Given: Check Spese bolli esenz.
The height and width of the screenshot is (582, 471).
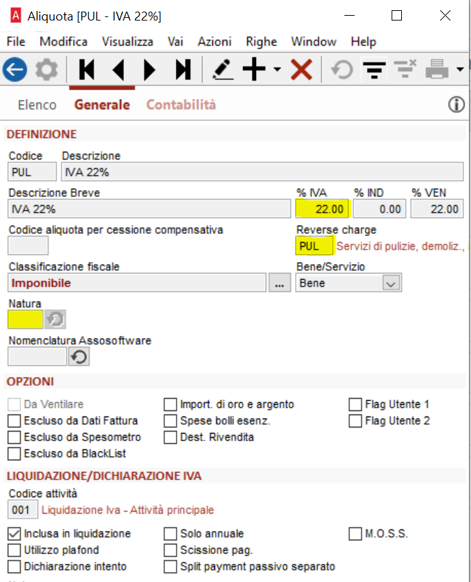Looking at the screenshot, I should tap(170, 421).
